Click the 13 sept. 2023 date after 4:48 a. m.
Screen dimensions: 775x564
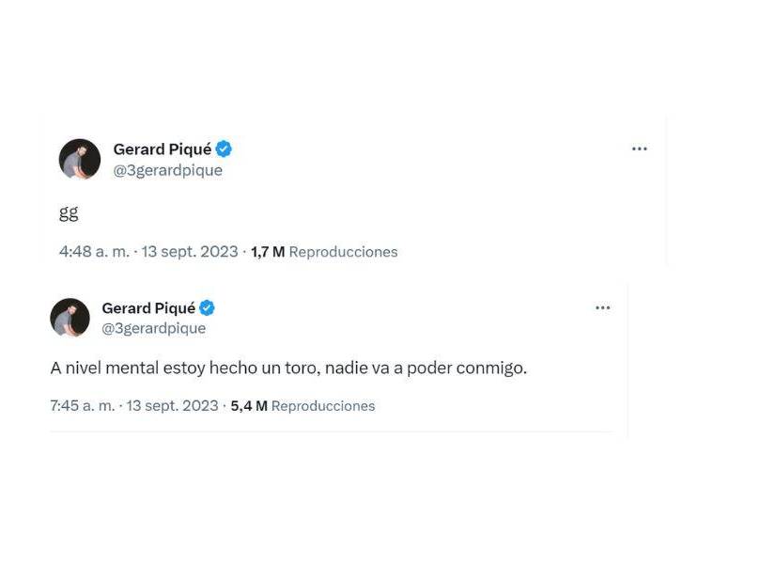[190, 252]
